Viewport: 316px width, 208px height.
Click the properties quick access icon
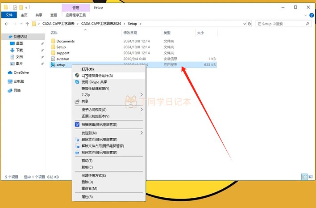[15, 8]
